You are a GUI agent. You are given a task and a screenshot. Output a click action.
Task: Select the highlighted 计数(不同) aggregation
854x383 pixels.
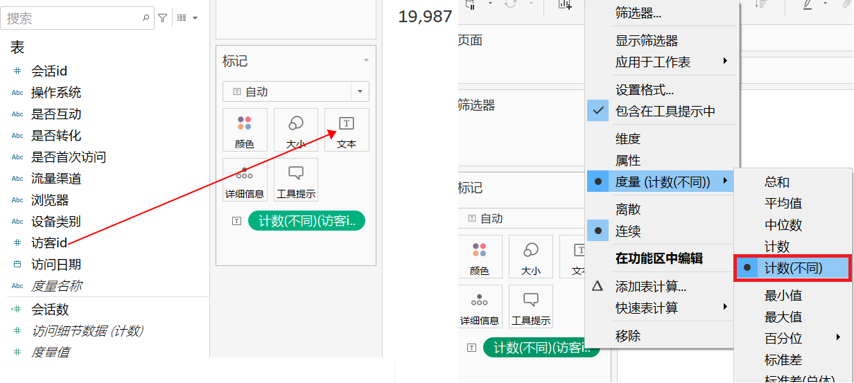coord(793,268)
